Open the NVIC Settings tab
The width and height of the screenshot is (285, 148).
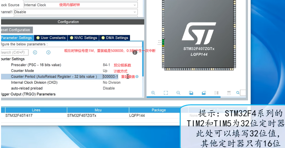pyautogui.click(x=83, y=38)
